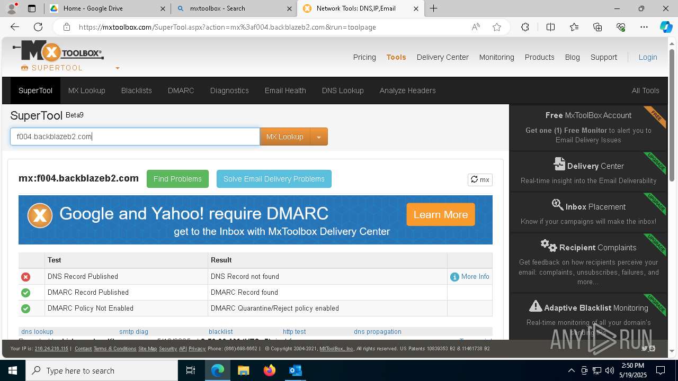This screenshot has width=678, height=381.
Task: Close the Home Google Drive tab
Action: [x=162, y=8]
